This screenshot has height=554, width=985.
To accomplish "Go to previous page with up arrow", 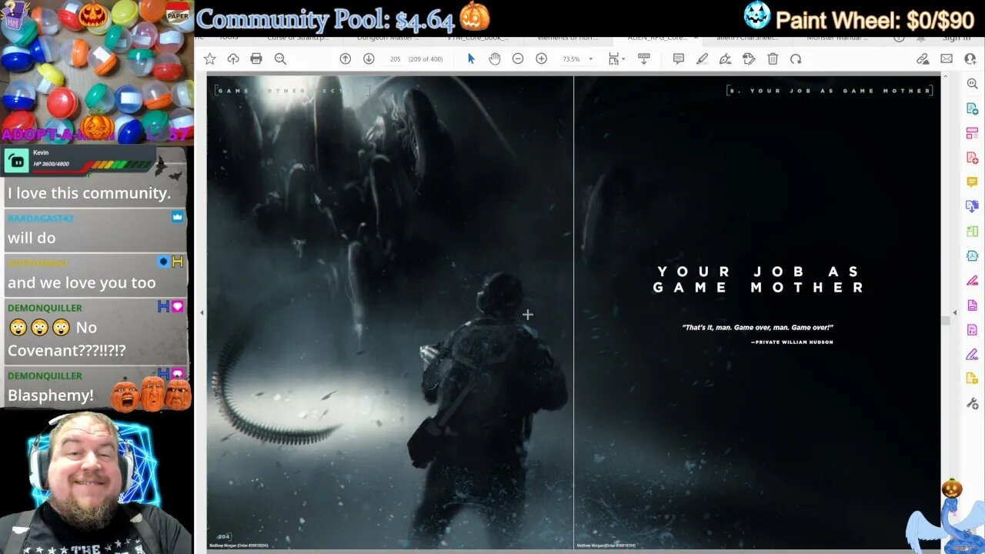I will 346,59.
